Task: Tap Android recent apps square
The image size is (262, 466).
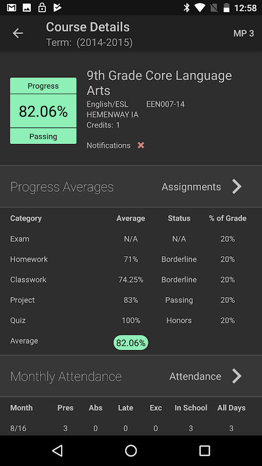Action: click(204, 450)
